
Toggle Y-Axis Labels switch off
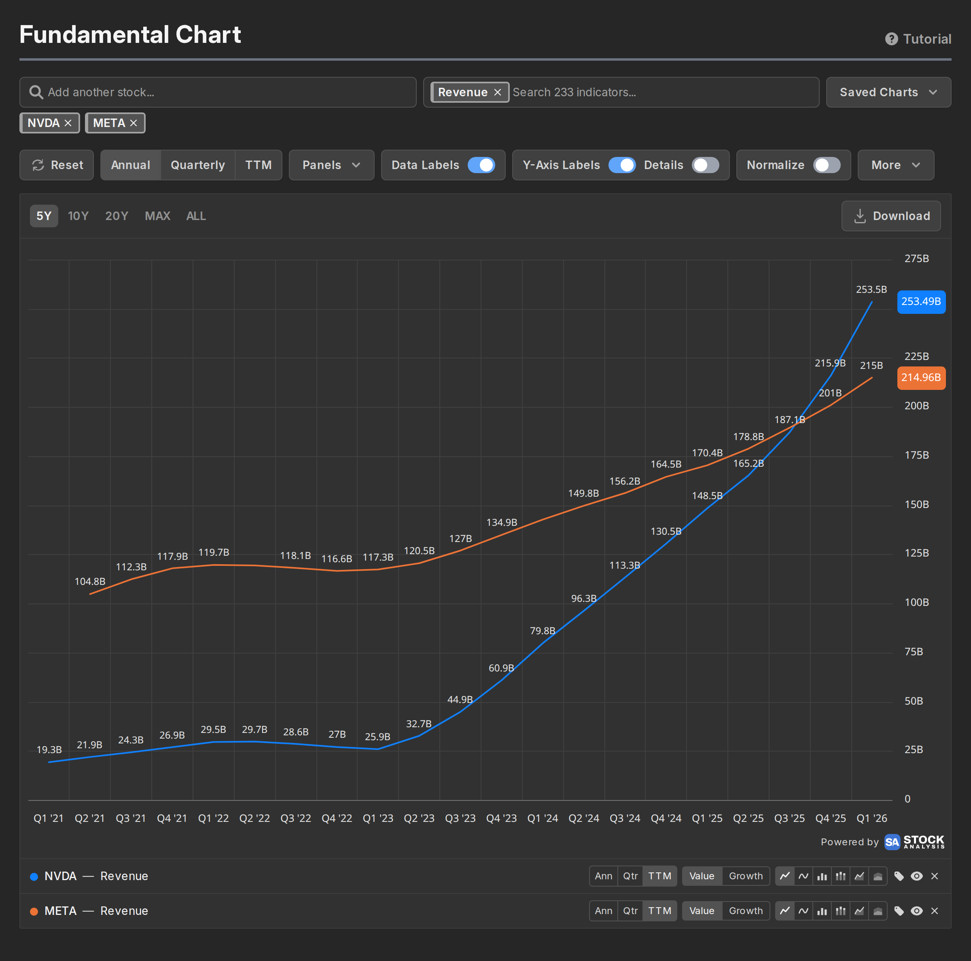tap(622, 165)
